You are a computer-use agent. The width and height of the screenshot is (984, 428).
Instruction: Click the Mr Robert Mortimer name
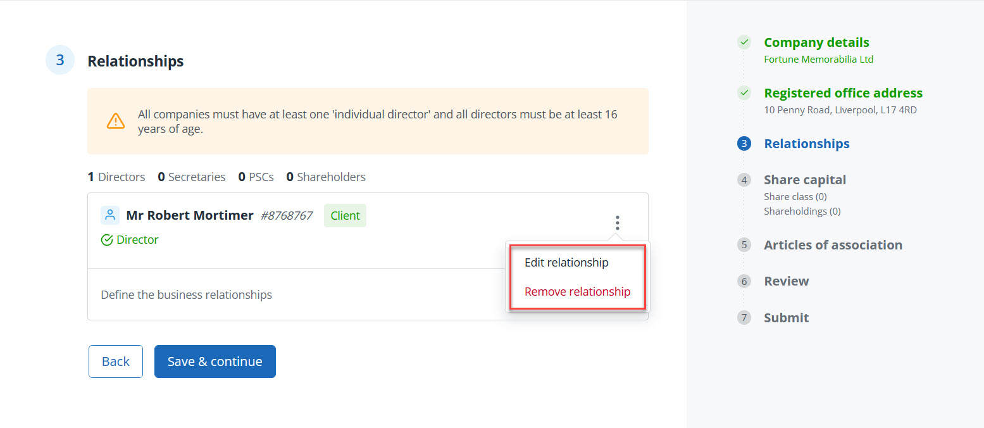tap(190, 215)
